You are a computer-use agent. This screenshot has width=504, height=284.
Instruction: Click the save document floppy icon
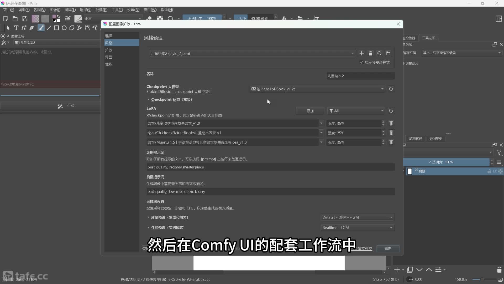25,19
